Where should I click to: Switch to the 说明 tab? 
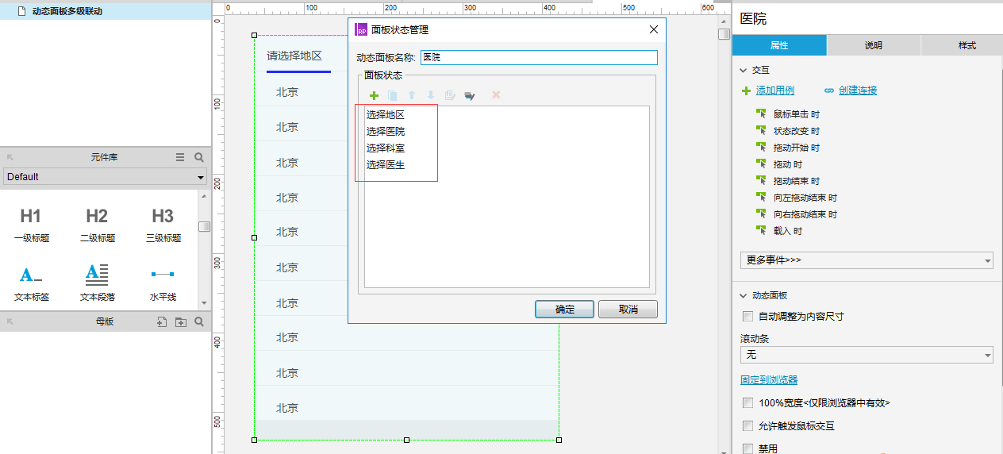(x=874, y=45)
